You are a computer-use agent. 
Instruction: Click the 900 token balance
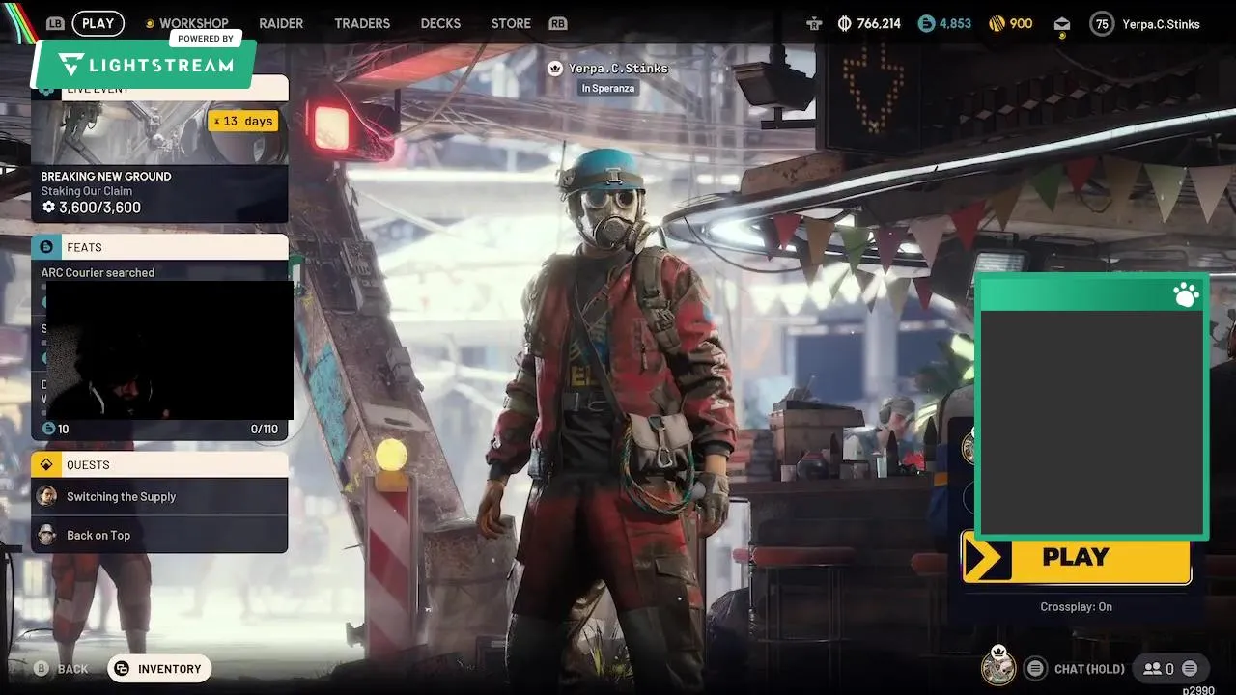[x=1021, y=23]
